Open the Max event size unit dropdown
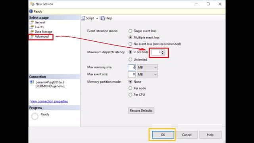 pos(147,74)
